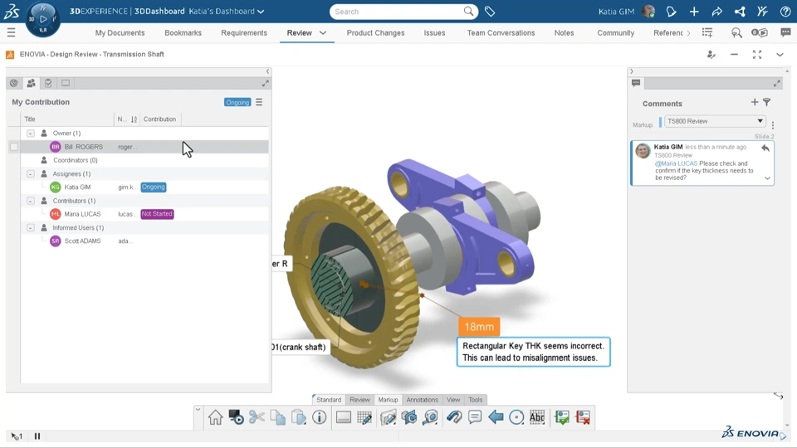This screenshot has width=797, height=448.
Task: Collapse the Contributors (1) group
Action: (31, 201)
